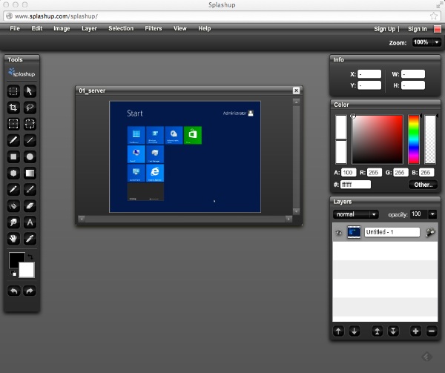This screenshot has height=373, width=445.
Task: Add a new layer with plus button
Action: 415,331
